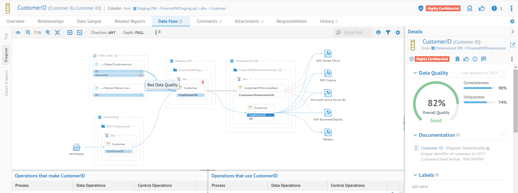The height and width of the screenshot is (193, 518).
Task: Open the Direction: ANY dropdown
Action: point(103,33)
